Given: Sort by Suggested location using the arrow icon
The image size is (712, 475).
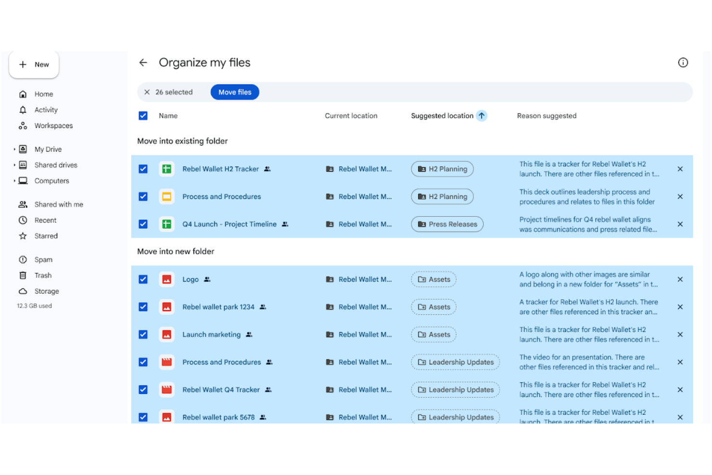Looking at the screenshot, I should (482, 116).
